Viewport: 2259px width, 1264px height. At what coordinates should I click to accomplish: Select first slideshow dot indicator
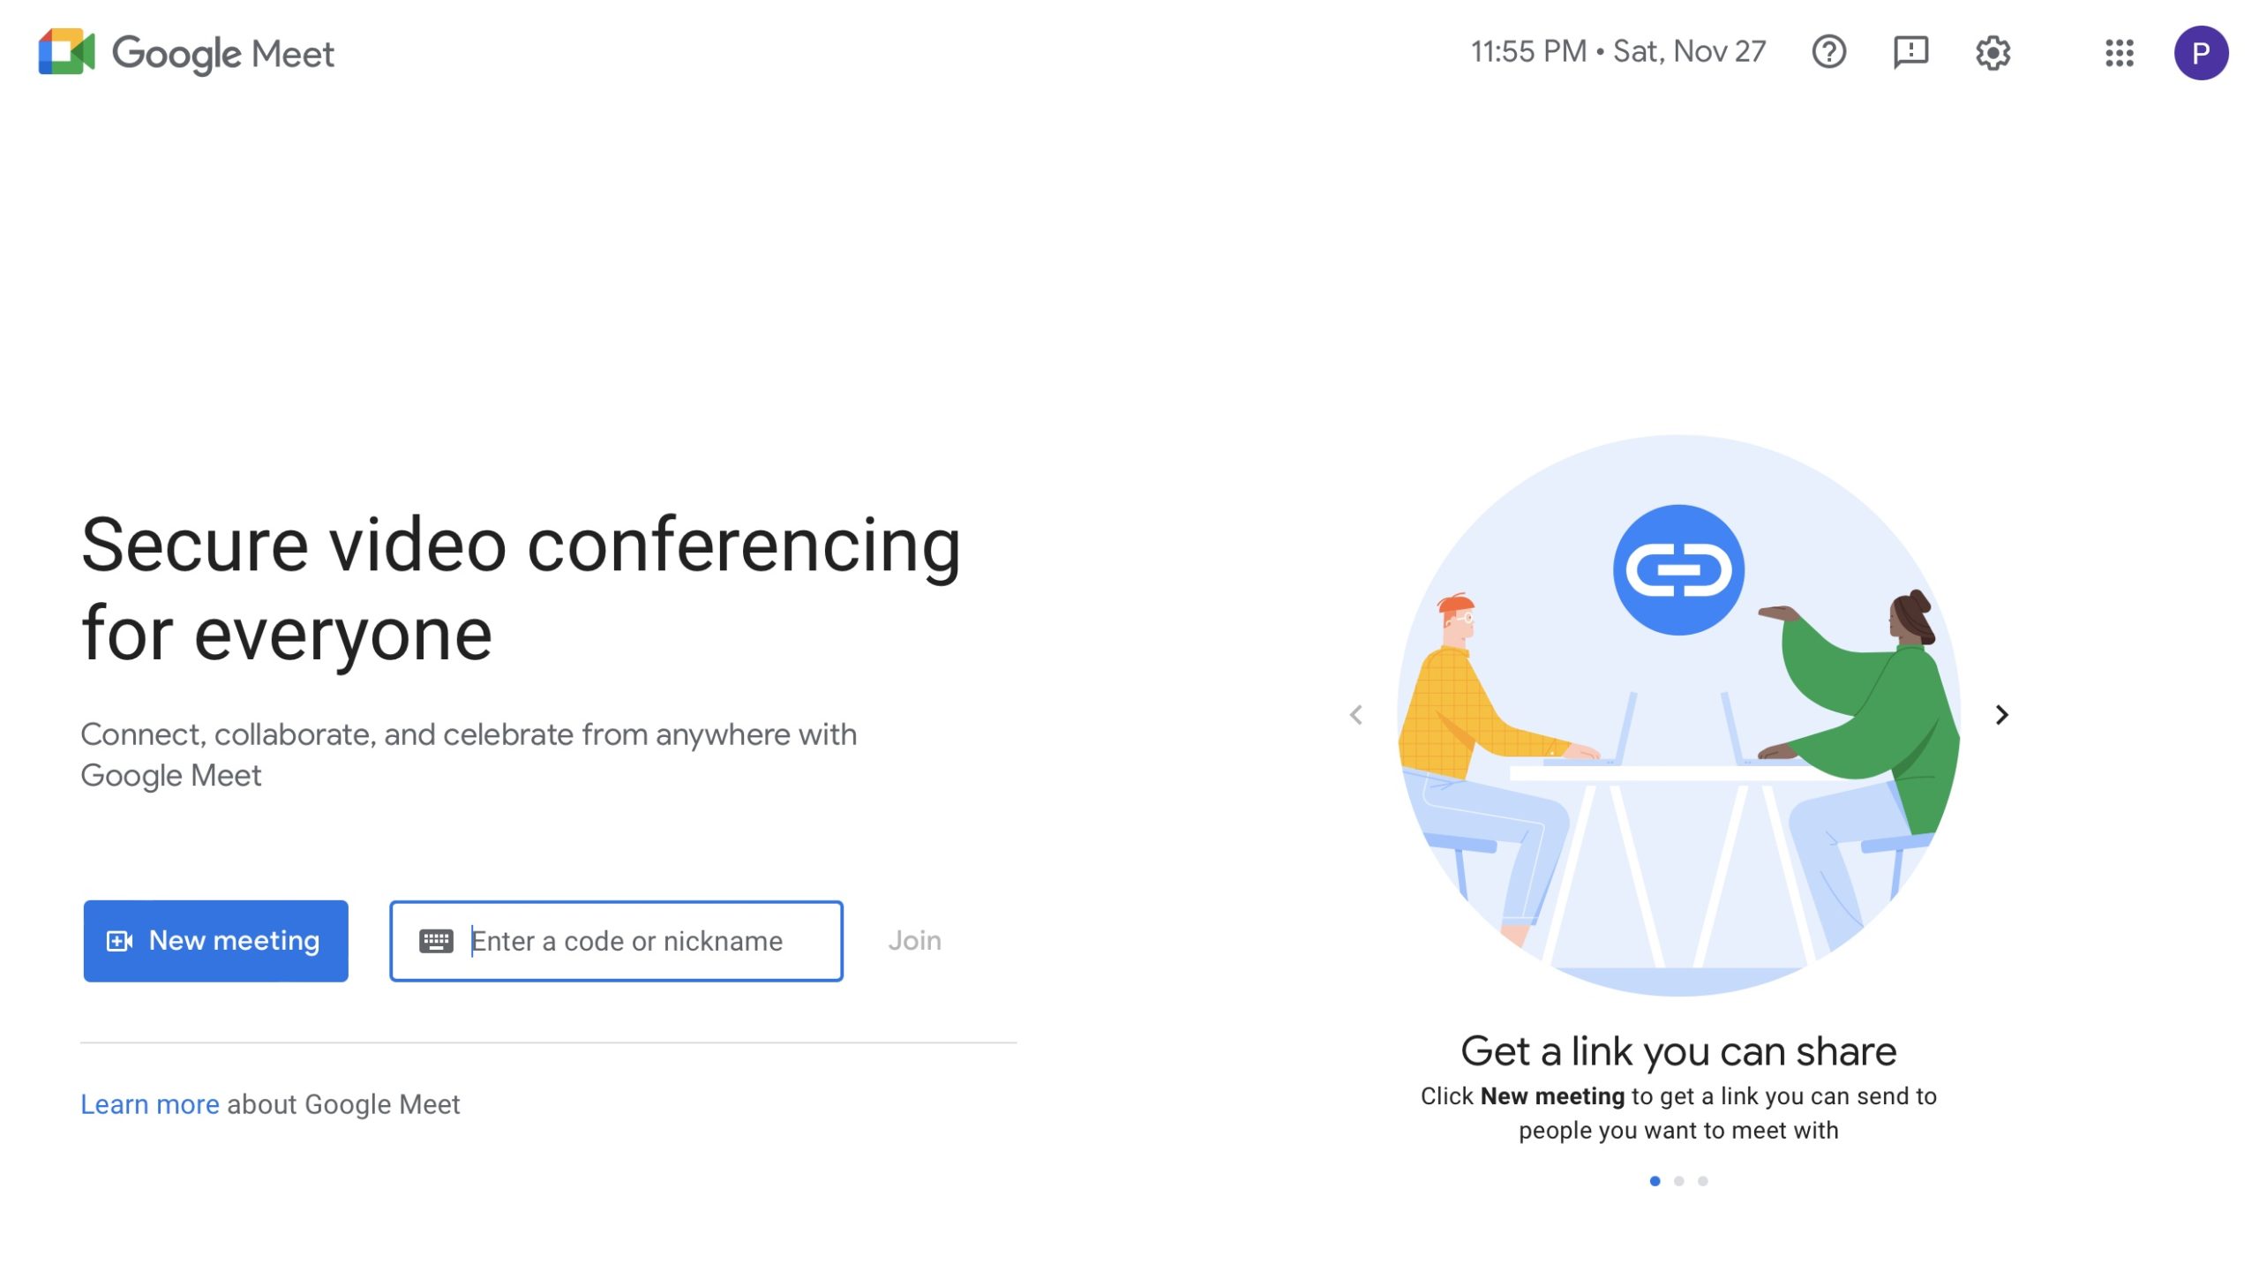(1654, 1178)
